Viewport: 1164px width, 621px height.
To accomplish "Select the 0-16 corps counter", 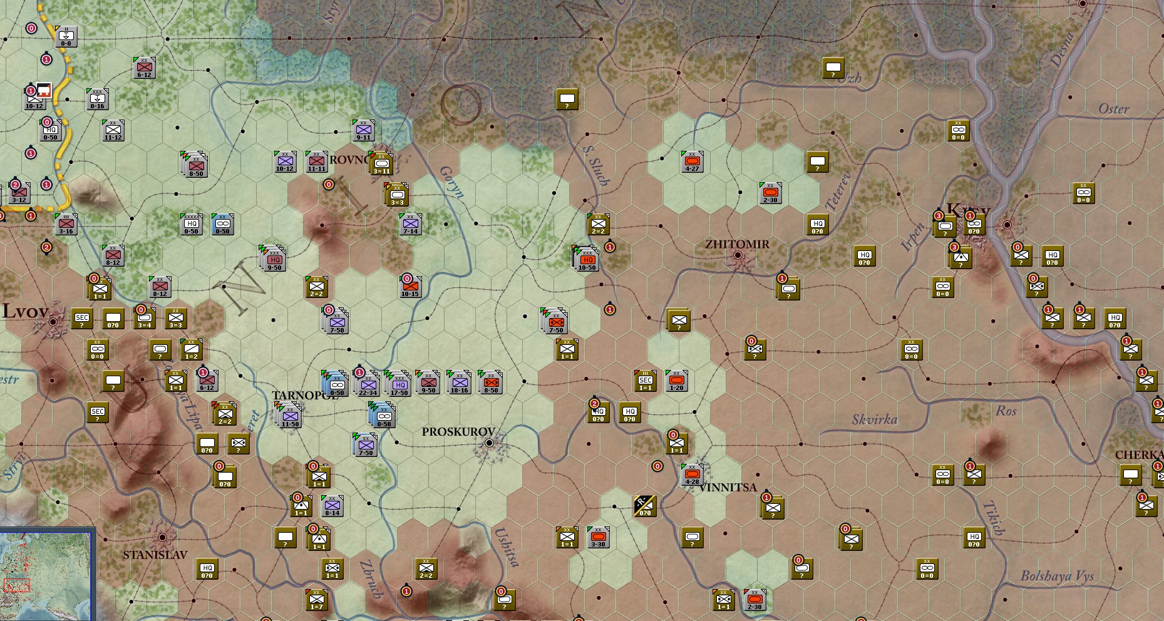I will 97,99.
